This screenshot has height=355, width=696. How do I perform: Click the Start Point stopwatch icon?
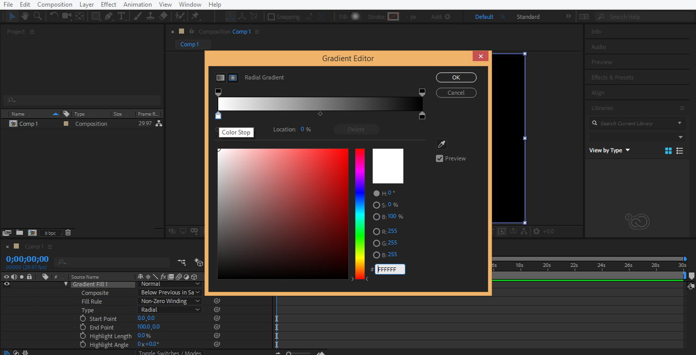[83, 318]
